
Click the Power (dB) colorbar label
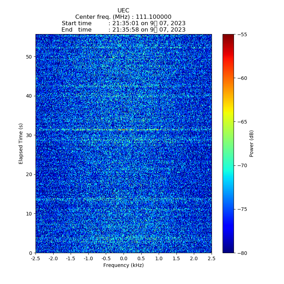coord(252,143)
